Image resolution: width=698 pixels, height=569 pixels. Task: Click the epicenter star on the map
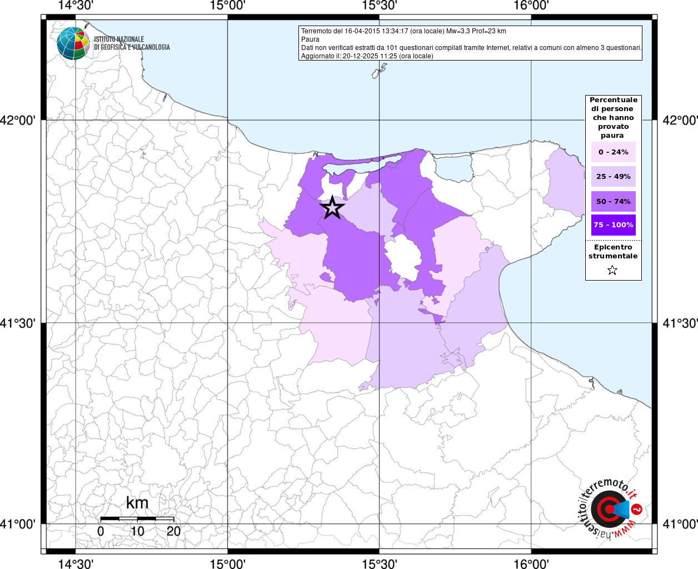(332, 207)
